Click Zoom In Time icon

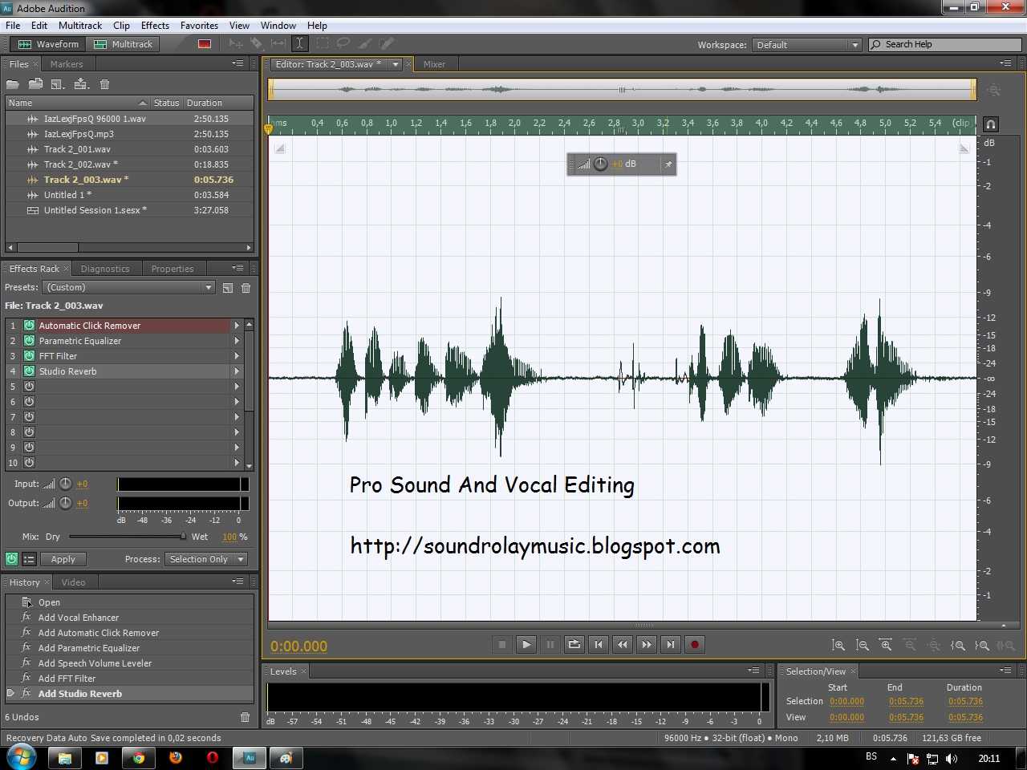(886, 645)
